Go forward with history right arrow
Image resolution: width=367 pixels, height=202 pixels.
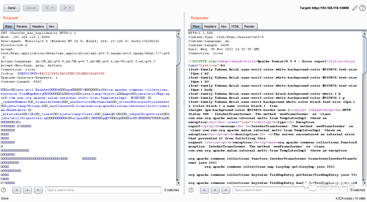65,8
